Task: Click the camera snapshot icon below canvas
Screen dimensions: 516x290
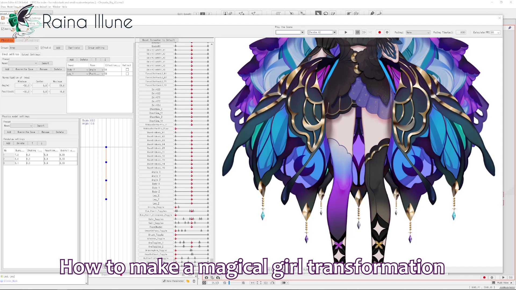Action: click(206, 278)
